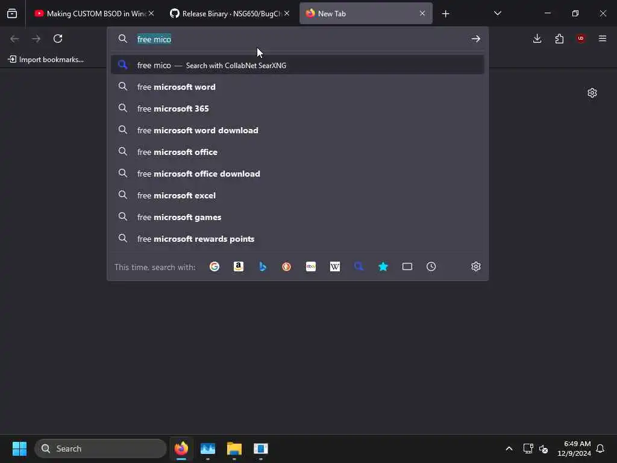Open a new tab with plus button
This screenshot has width=617, height=463.
tap(445, 14)
